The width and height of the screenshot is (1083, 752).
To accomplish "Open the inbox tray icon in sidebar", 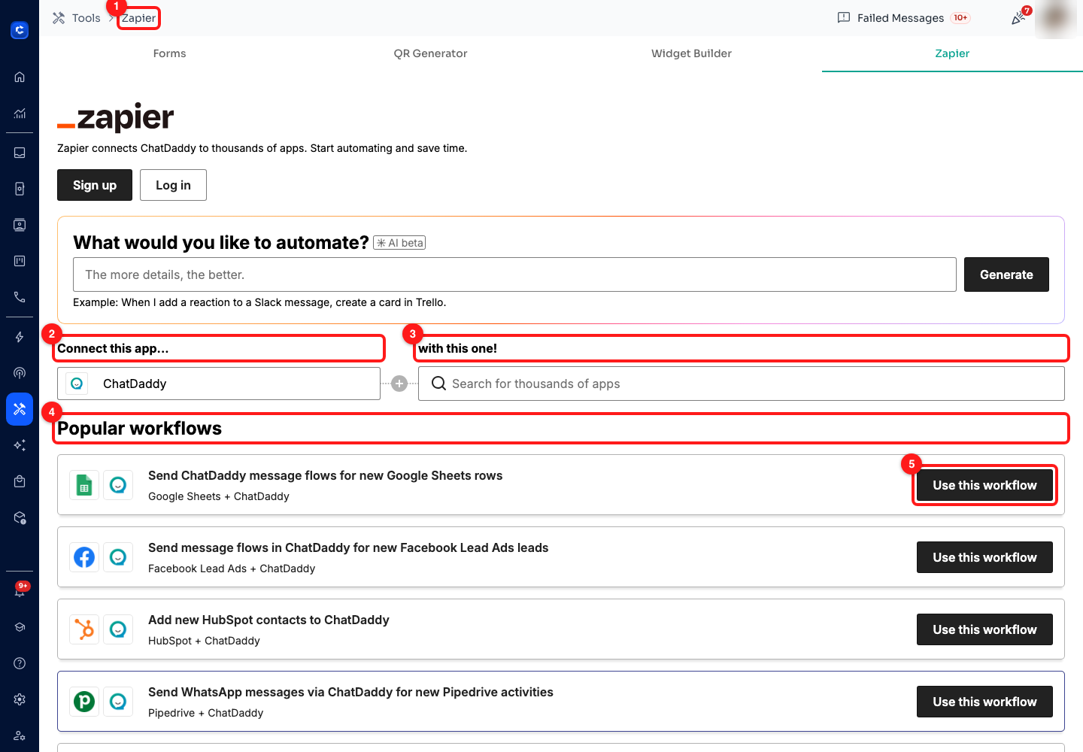I will point(20,153).
